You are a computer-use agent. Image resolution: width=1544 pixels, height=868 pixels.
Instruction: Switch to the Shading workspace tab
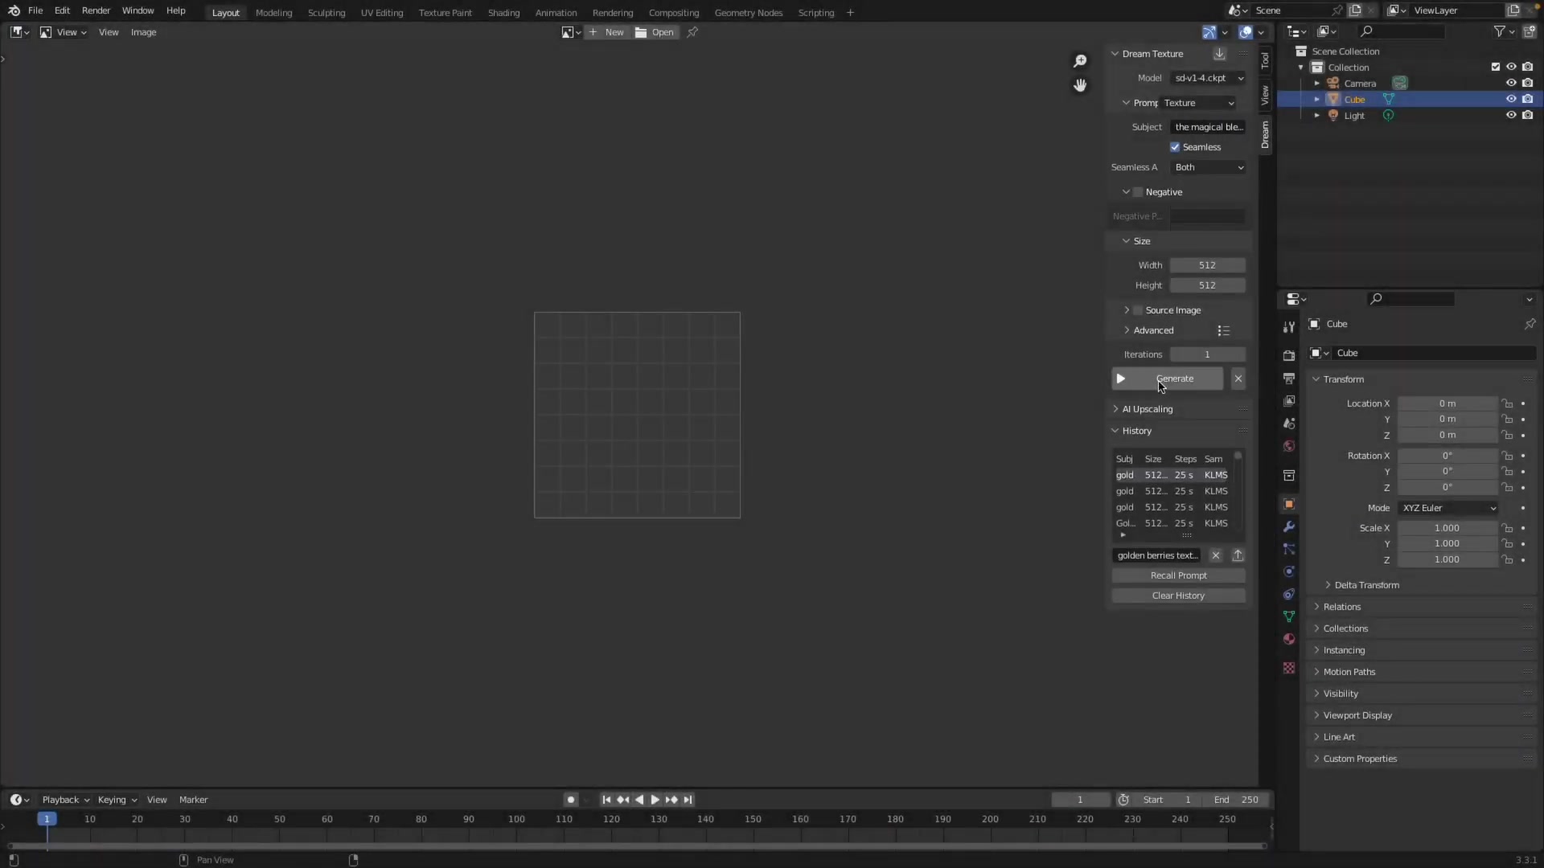point(503,13)
